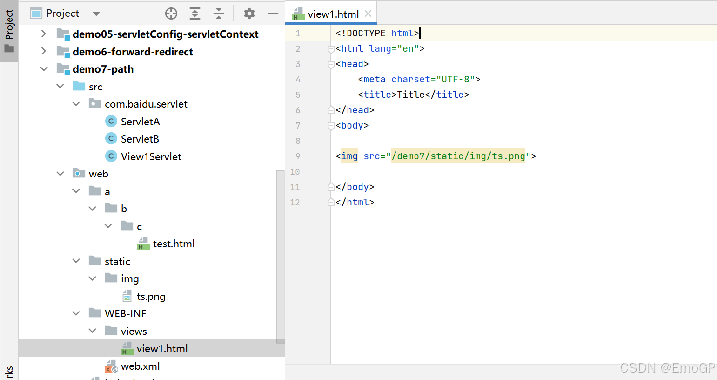Image resolution: width=717 pixels, height=380 pixels.
Task: Select test.html in project tree
Action: [174, 244]
